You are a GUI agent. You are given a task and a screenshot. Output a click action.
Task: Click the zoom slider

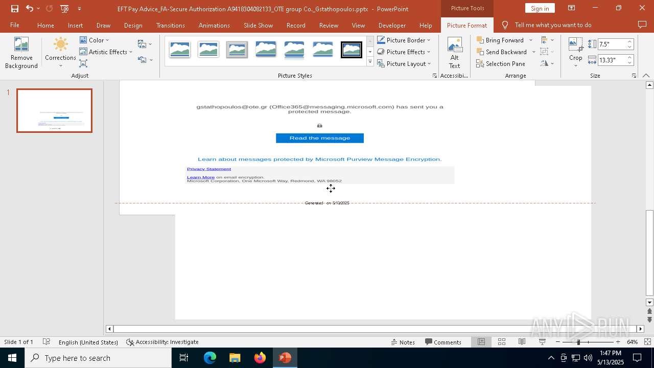click(588, 342)
